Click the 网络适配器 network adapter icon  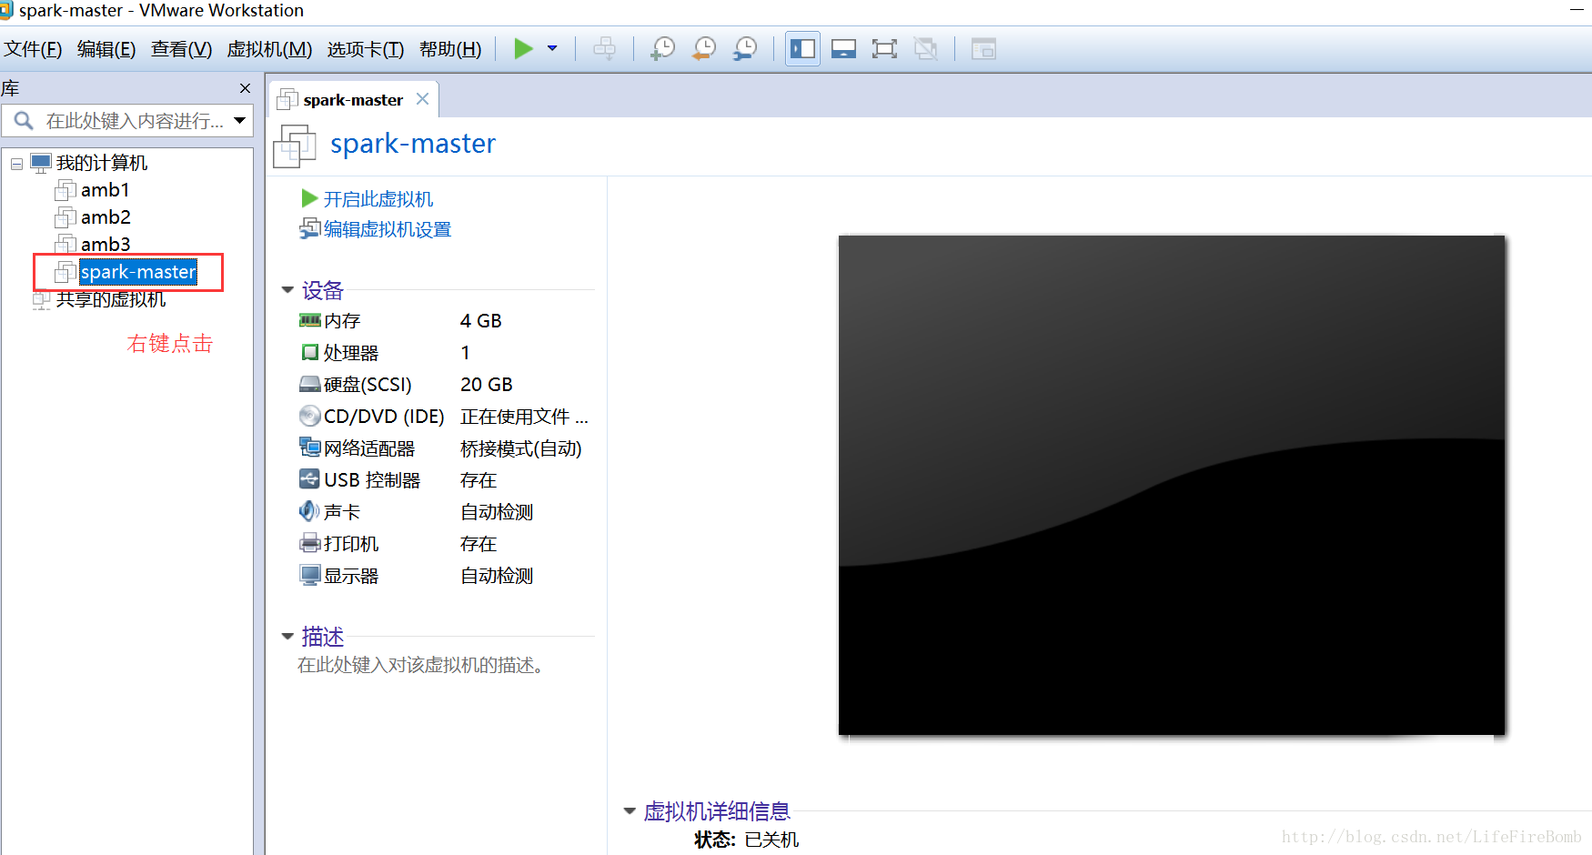(x=310, y=448)
